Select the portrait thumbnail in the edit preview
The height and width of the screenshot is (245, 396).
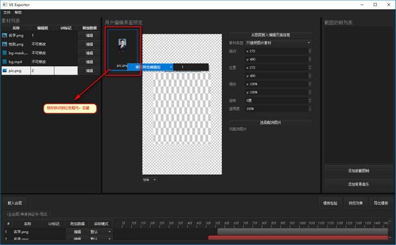[123, 45]
